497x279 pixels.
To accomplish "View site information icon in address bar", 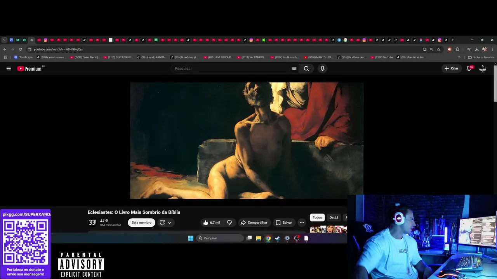I will coord(30,49).
